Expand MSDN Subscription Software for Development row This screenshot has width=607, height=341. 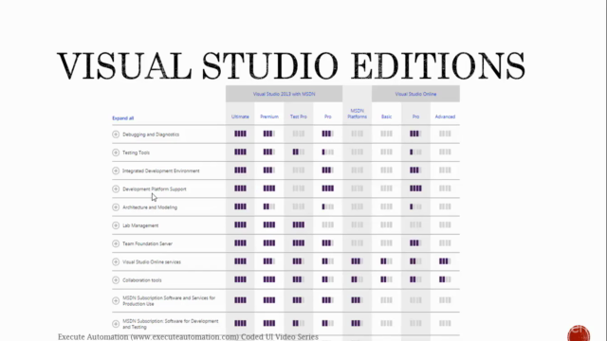[116, 324]
